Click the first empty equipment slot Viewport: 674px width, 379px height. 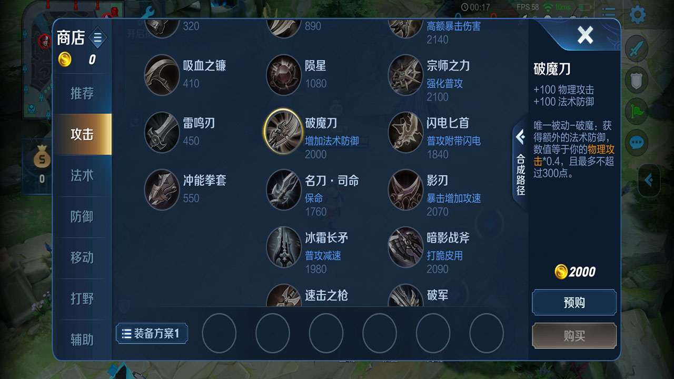click(219, 333)
